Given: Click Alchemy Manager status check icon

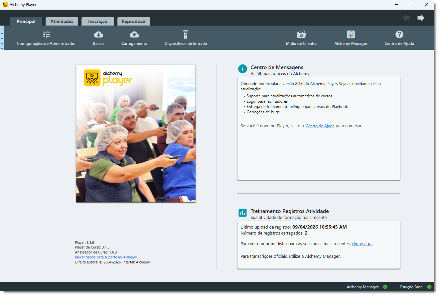Looking at the screenshot, I should click(385, 287).
